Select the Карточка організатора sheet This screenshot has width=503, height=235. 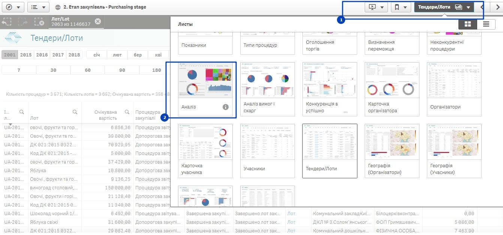[392, 89]
